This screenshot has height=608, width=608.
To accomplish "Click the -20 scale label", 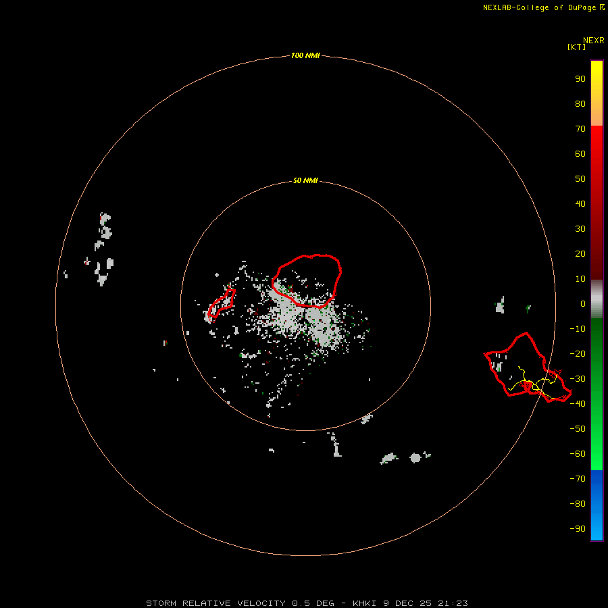I will click(x=578, y=353).
